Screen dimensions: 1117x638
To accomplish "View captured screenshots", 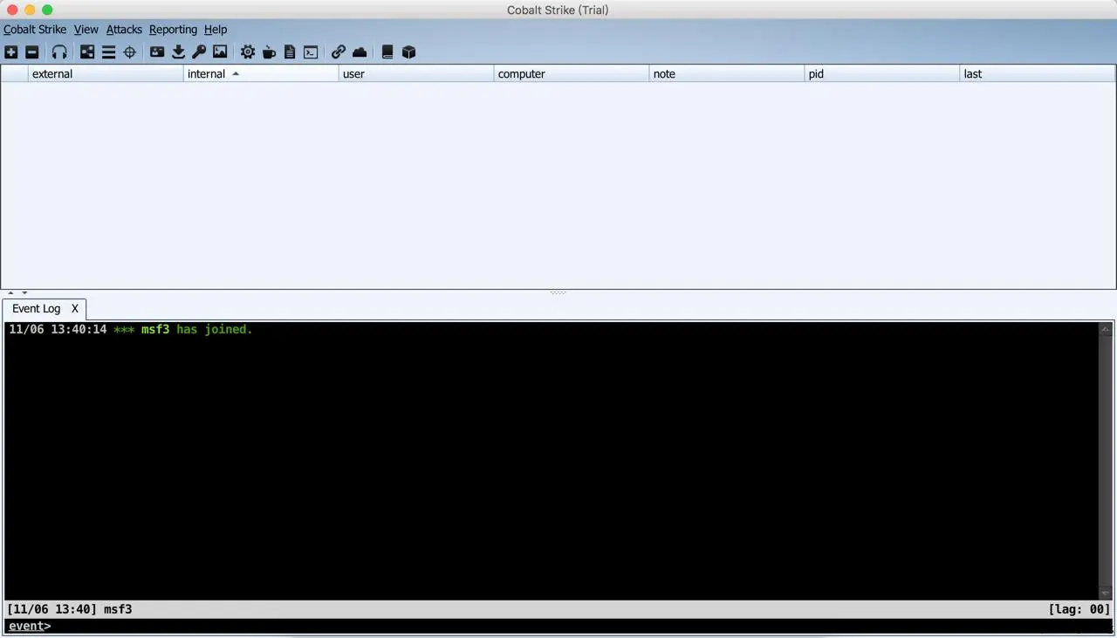I will point(219,52).
